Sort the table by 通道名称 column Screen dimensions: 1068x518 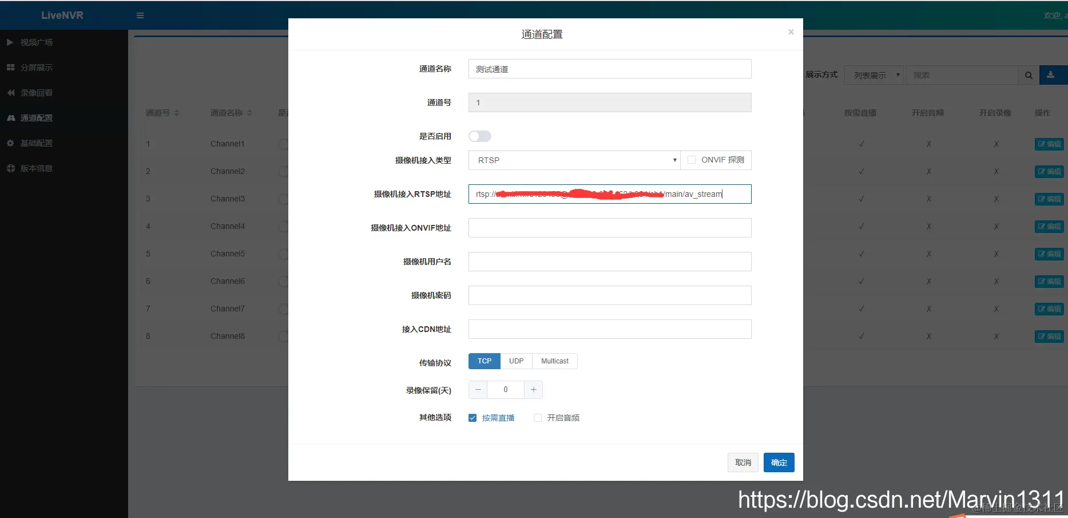click(232, 113)
